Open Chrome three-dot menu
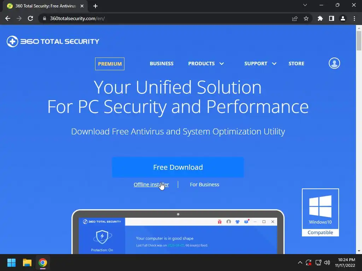 pos(354,18)
